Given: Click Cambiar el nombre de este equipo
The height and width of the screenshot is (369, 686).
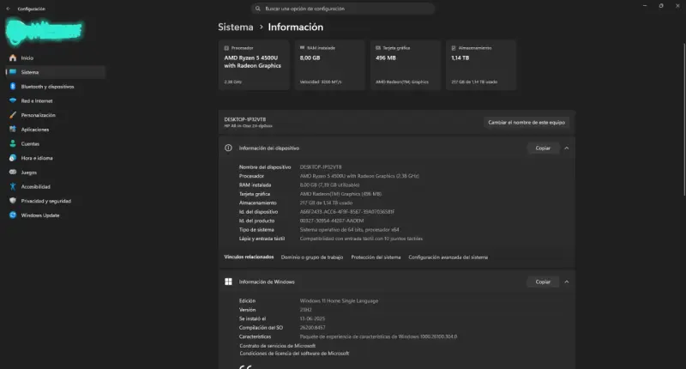Looking at the screenshot, I should [527, 123].
